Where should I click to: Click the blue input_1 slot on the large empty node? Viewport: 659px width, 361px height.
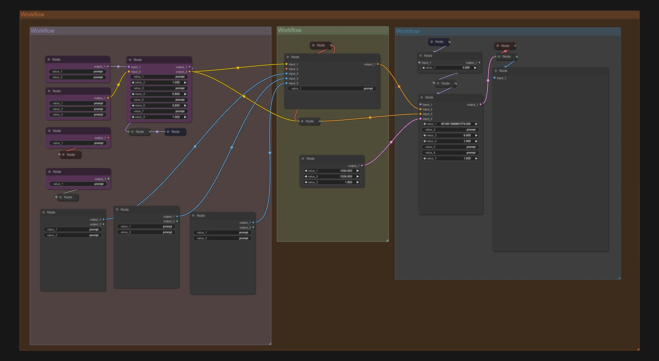point(495,78)
